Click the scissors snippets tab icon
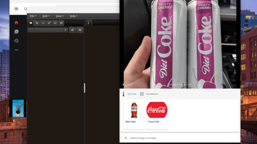 [55, 23]
